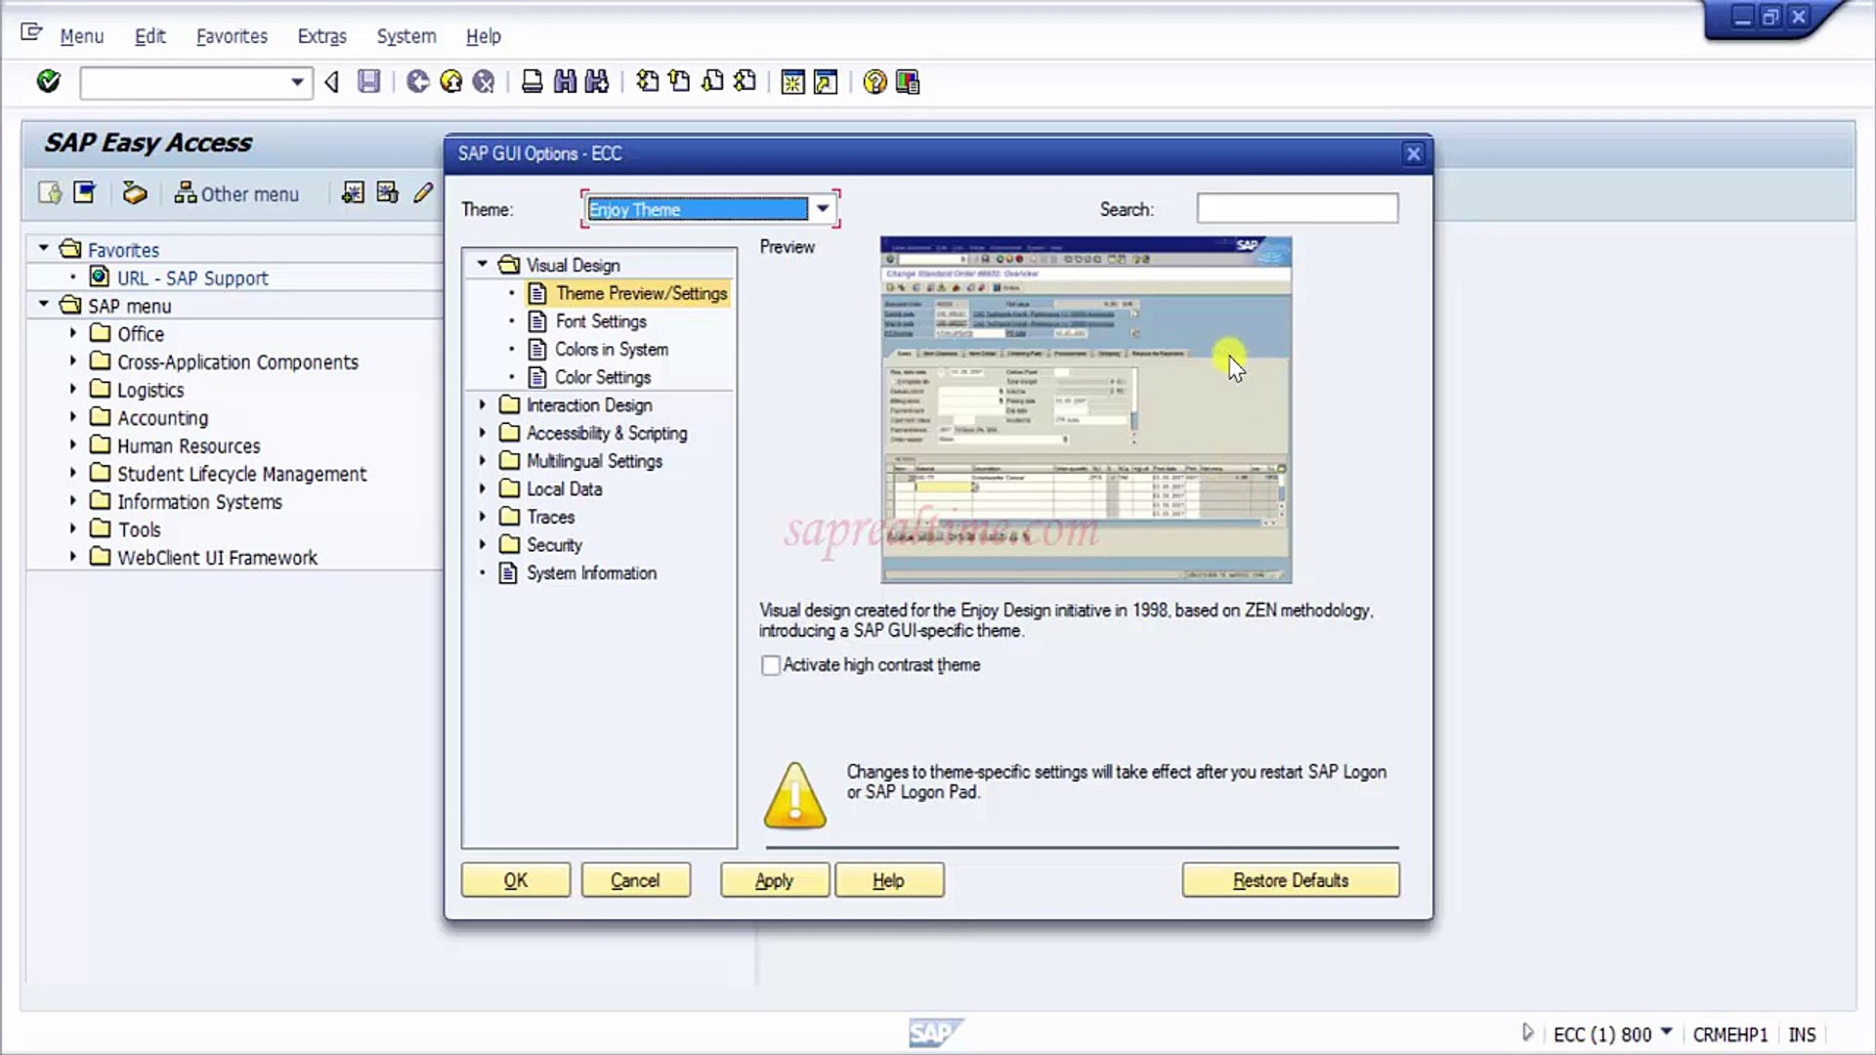Expand the Accounting node in SAP menu
Screen dimensions: 1876x1055
click(72, 417)
